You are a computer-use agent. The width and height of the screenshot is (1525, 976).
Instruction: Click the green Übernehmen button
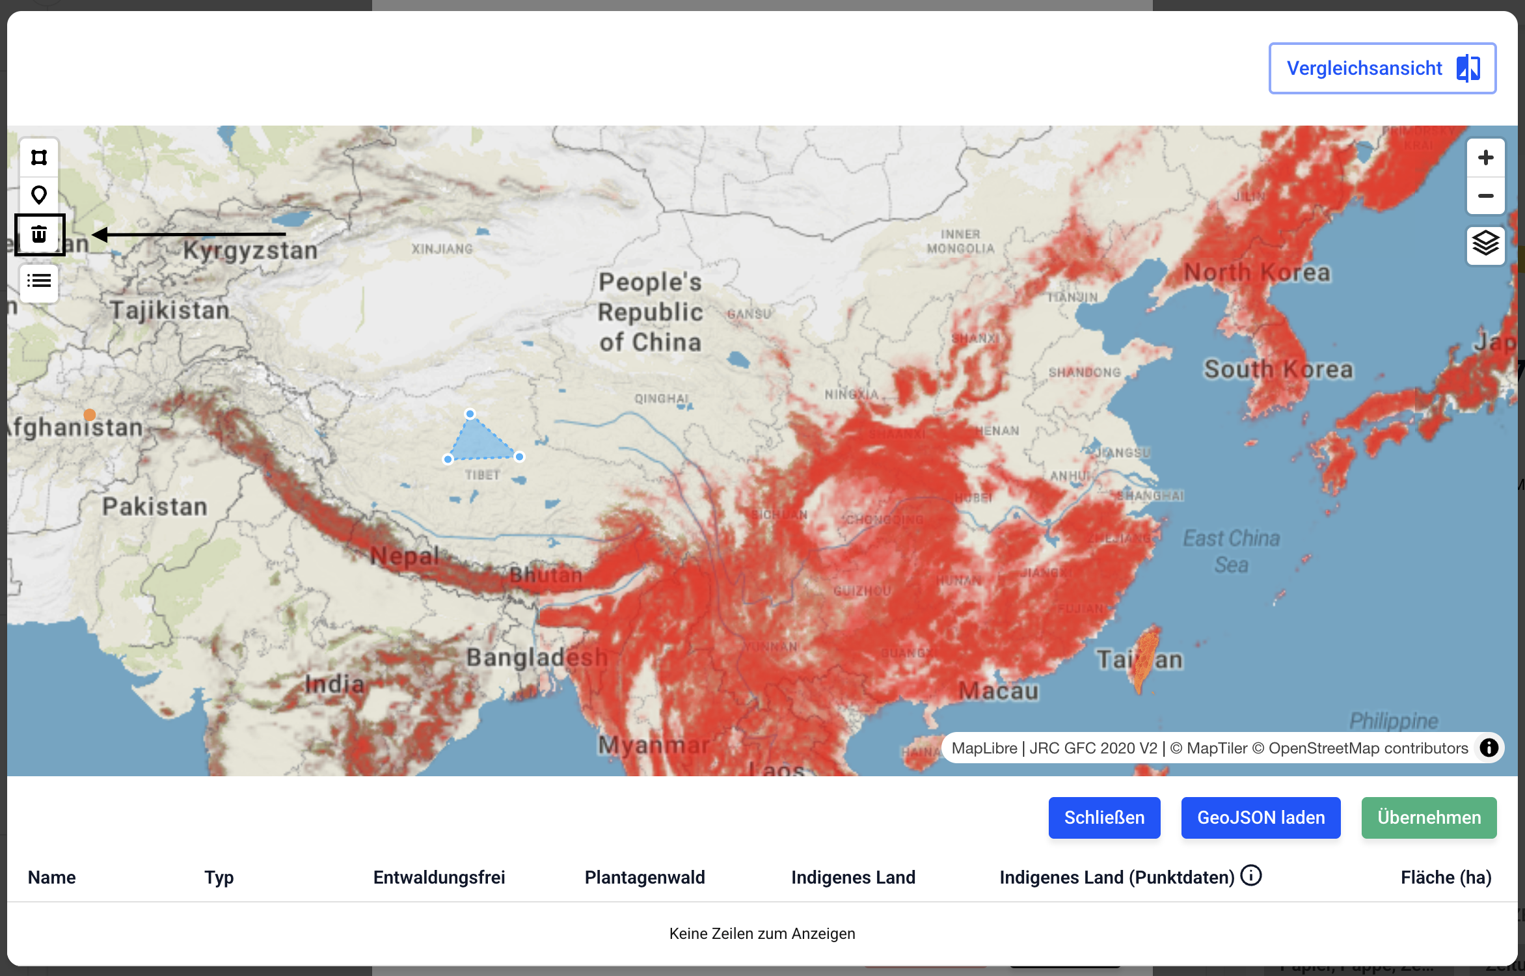click(x=1429, y=817)
